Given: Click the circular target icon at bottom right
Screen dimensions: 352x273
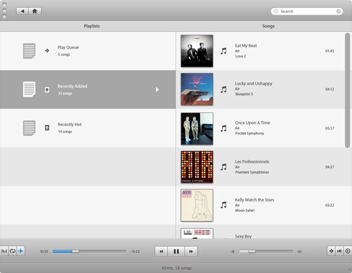Looking at the screenshot, I should click(x=348, y=251).
